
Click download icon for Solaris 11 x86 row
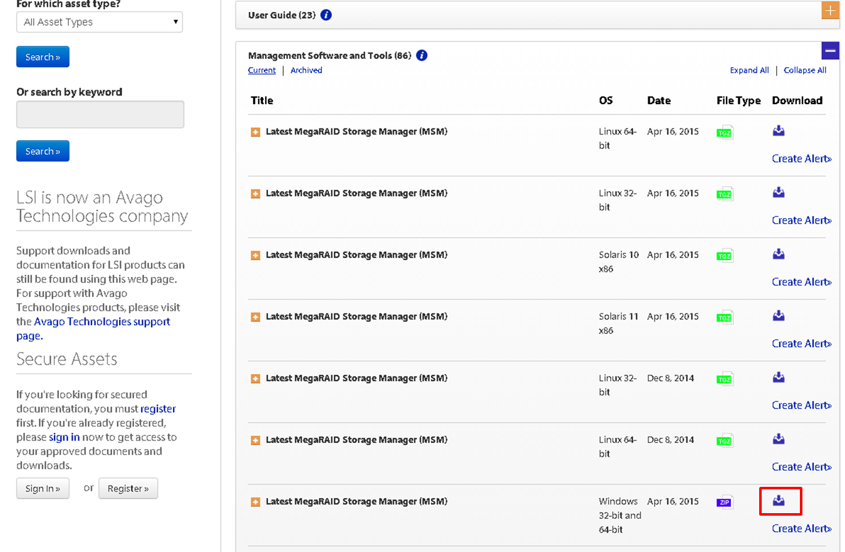point(779,316)
